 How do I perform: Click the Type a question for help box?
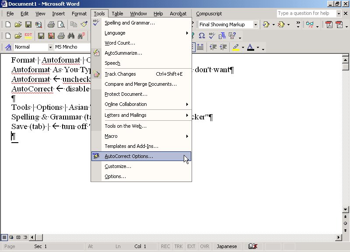pos(306,14)
